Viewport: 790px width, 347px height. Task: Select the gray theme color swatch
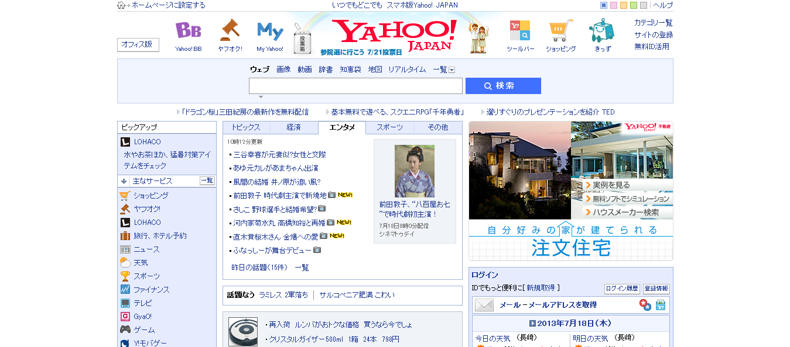click(x=644, y=5)
